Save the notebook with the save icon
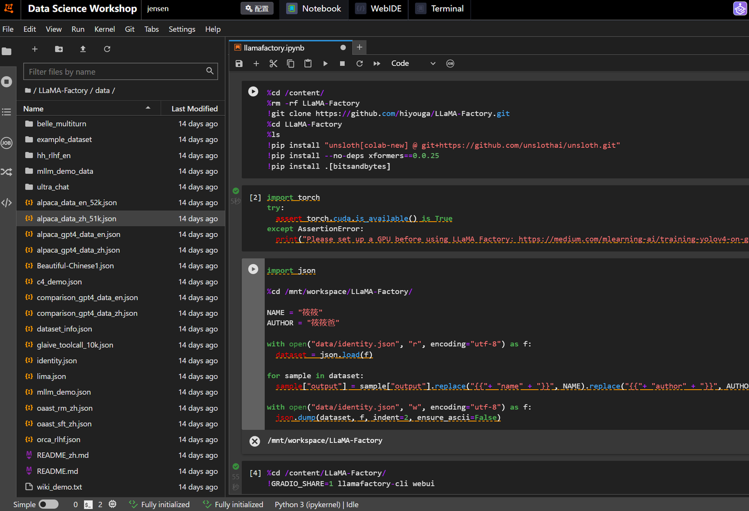This screenshot has width=749, height=511. 239,63
